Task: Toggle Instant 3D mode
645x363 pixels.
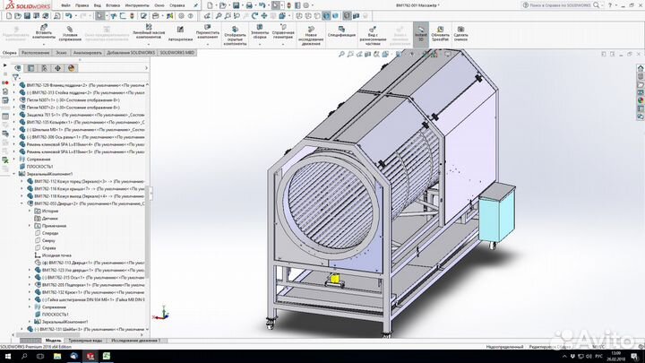Action: tap(420, 30)
